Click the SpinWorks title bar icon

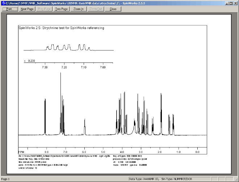(4, 3)
